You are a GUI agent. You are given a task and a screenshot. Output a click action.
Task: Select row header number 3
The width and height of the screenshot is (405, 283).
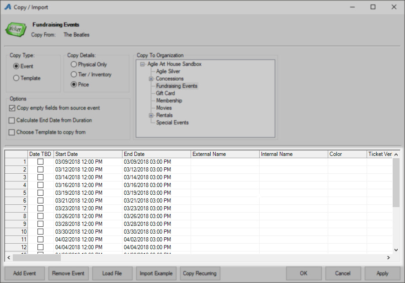pos(16,177)
